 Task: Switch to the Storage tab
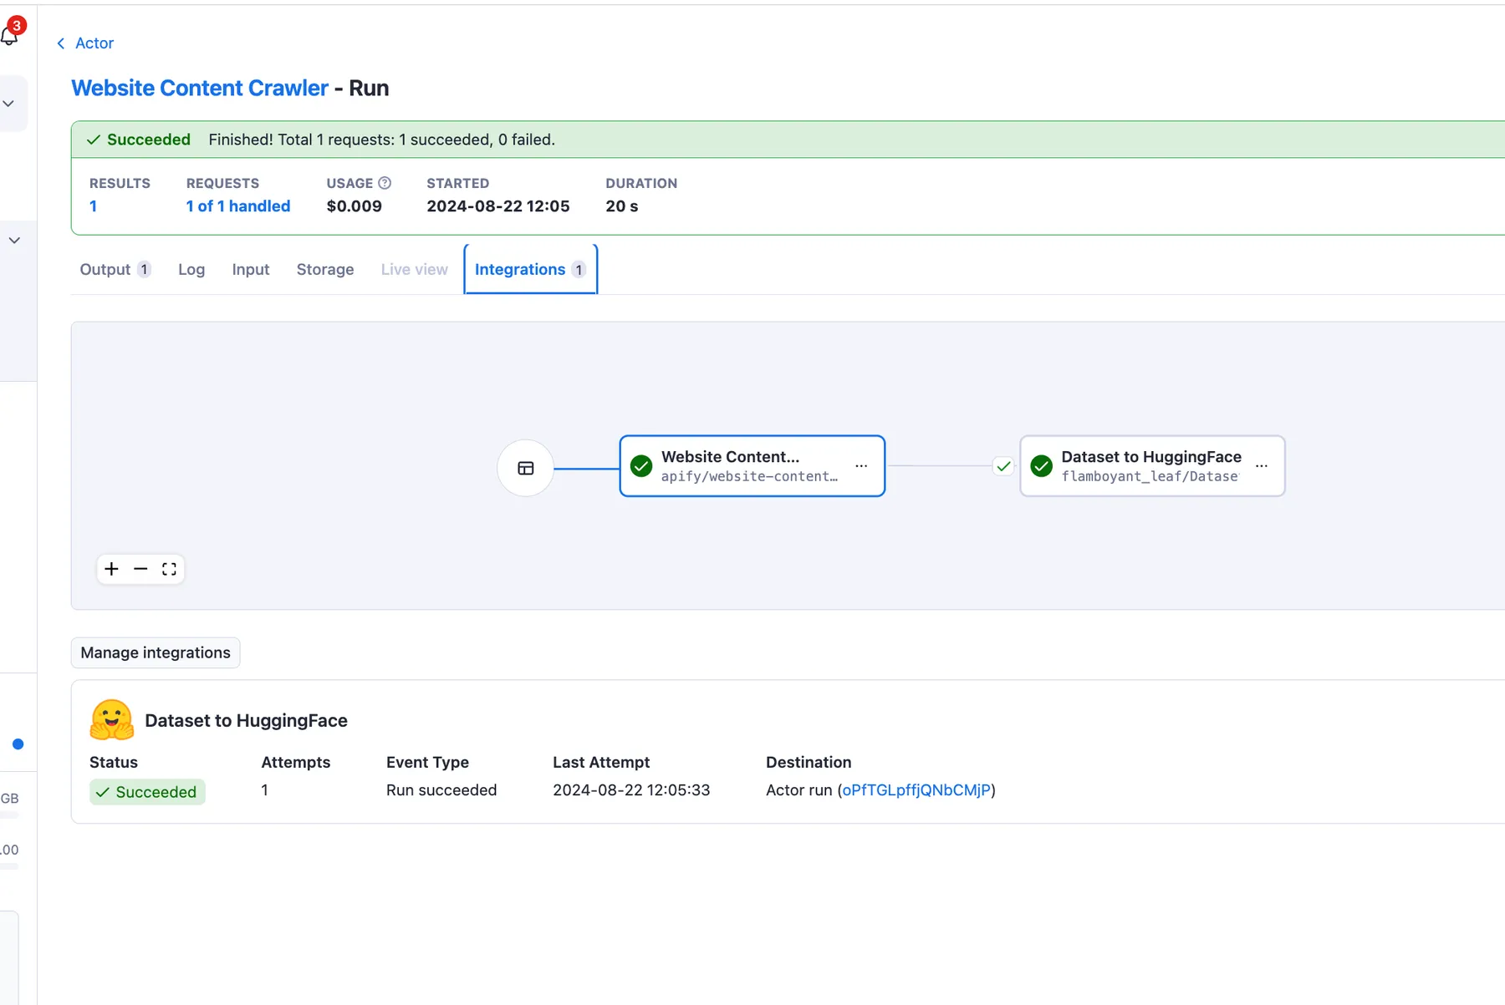[x=325, y=270]
